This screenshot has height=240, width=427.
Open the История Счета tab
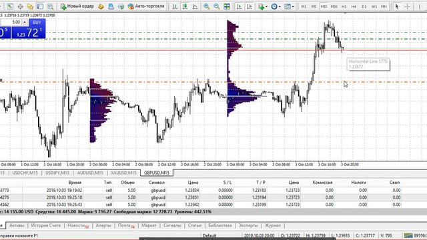46,225
